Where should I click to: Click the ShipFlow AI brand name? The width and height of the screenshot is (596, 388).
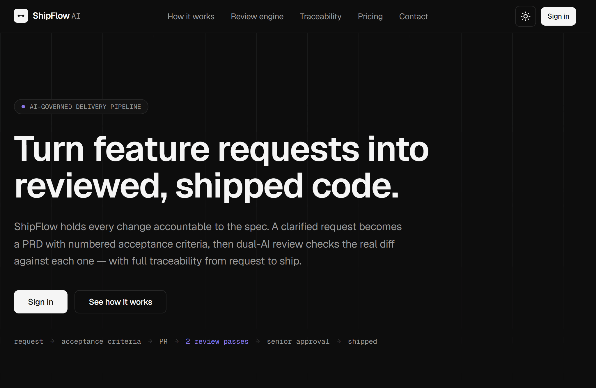tap(56, 16)
